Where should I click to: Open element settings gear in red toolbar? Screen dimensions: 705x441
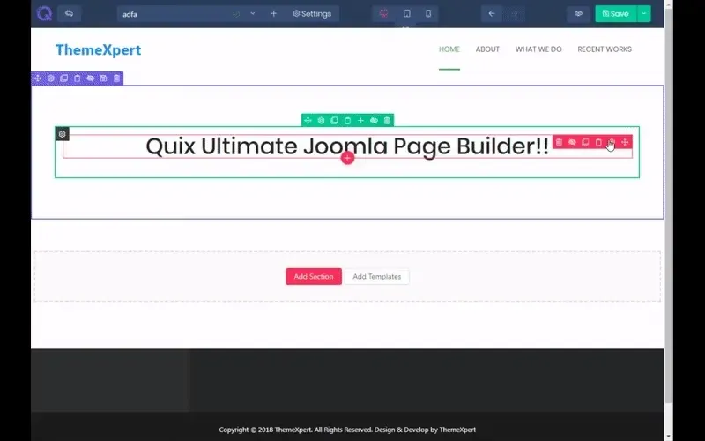[612, 142]
